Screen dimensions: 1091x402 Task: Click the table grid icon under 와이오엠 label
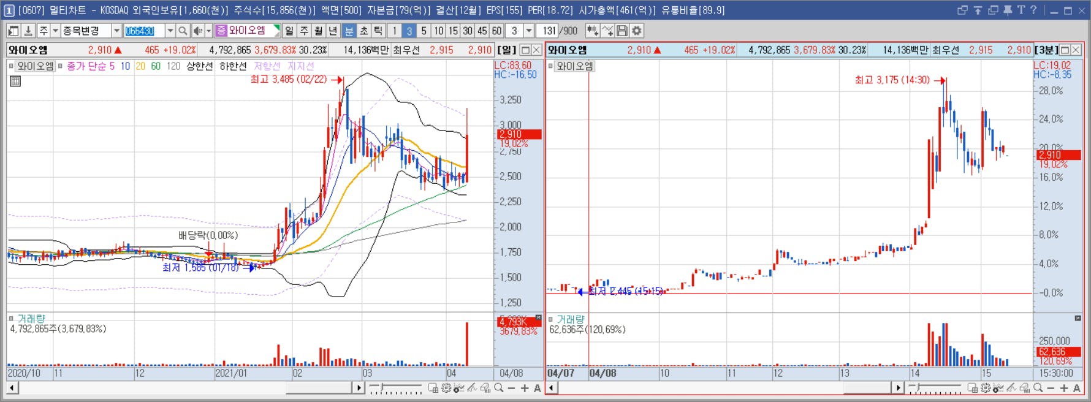15,81
